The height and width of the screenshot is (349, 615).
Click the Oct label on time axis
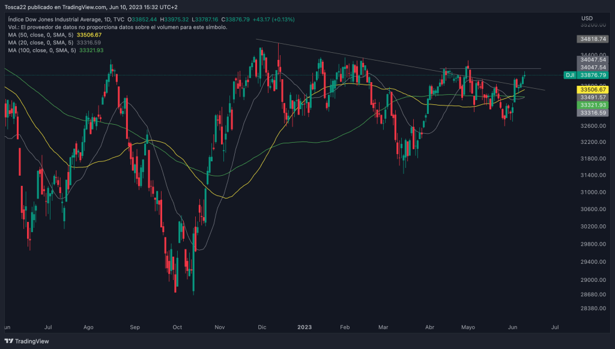[177, 327]
